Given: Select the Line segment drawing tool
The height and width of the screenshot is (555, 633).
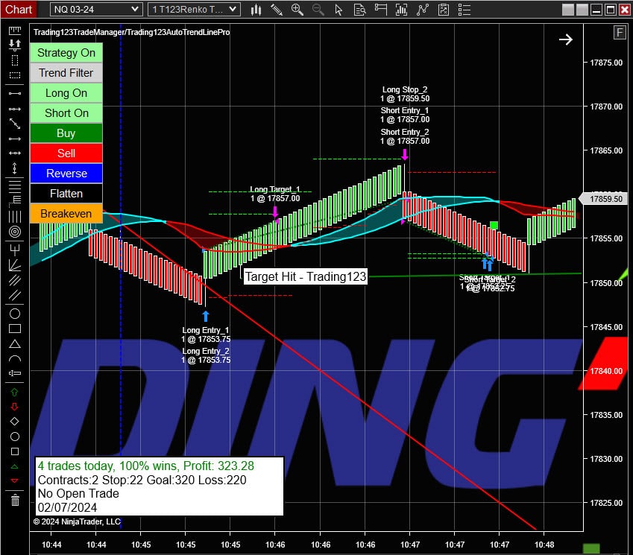Looking at the screenshot, I should tap(15, 94).
